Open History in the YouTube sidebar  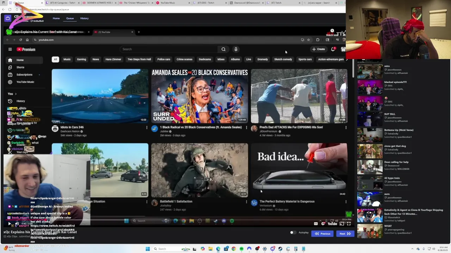20,101
